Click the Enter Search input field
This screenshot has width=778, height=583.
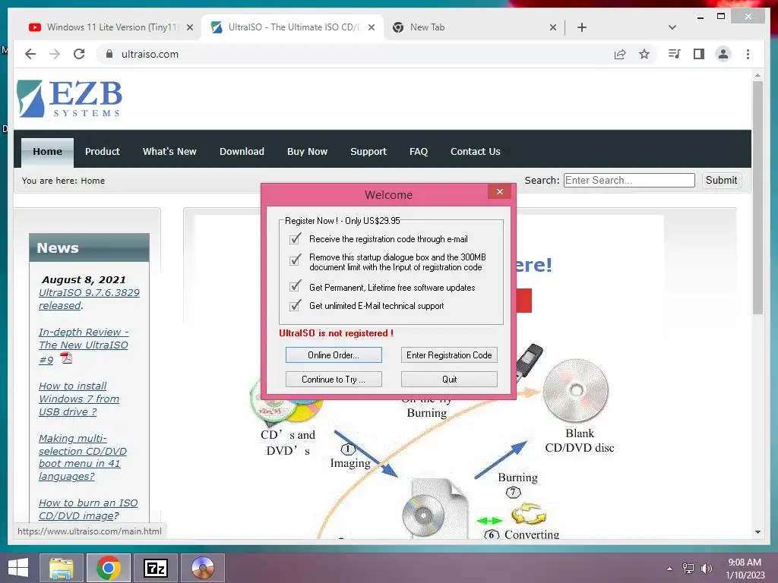pos(629,180)
